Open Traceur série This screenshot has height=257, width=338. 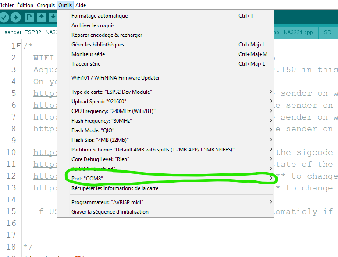point(165,64)
